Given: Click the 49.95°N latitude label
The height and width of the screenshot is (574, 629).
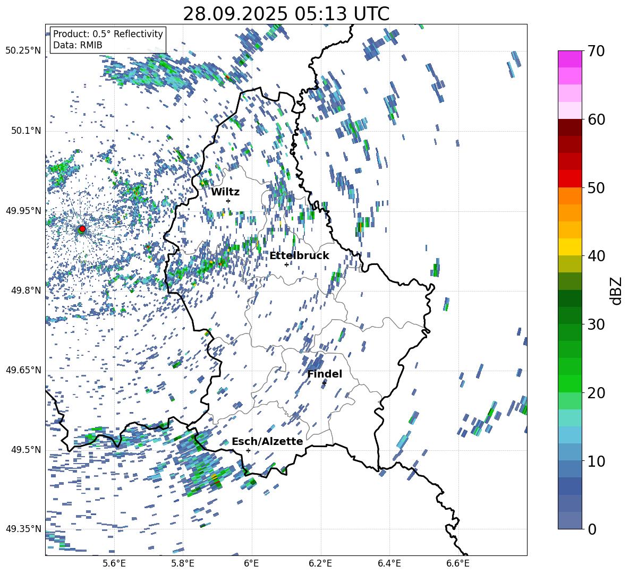Looking at the screenshot, I should [x=23, y=211].
